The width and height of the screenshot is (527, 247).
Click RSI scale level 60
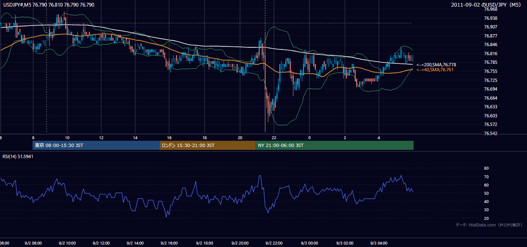pos(486,185)
